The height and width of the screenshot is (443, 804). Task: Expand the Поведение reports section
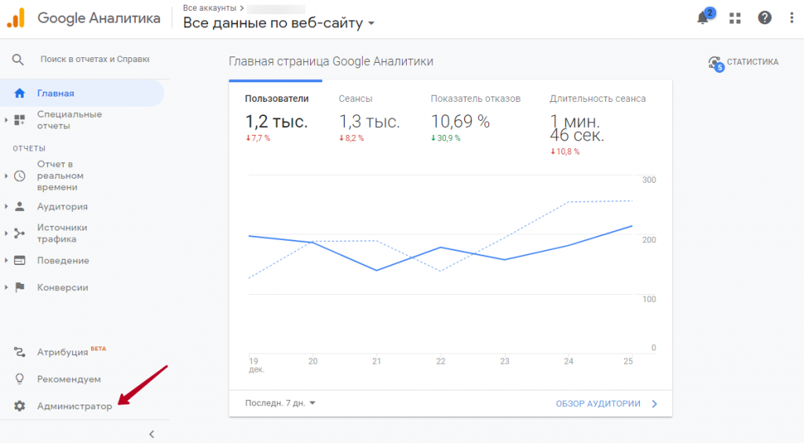coord(6,260)
